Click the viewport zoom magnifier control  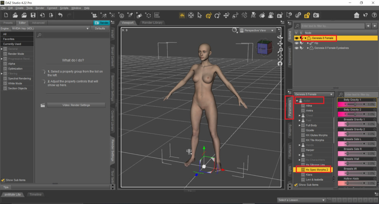280,50
